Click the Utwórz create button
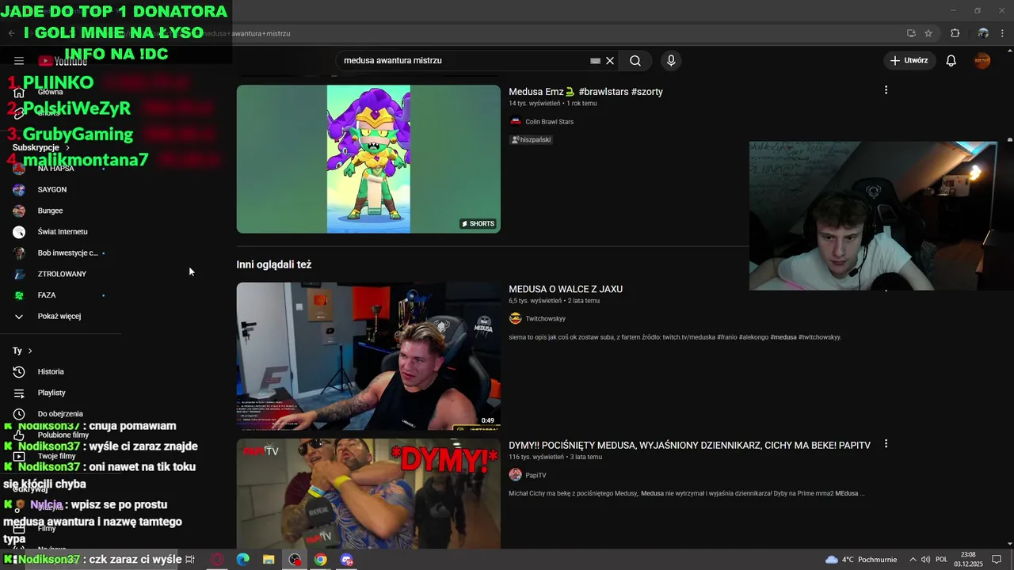The height and width of the screenshot is (570, 1014). coord(909,61)
